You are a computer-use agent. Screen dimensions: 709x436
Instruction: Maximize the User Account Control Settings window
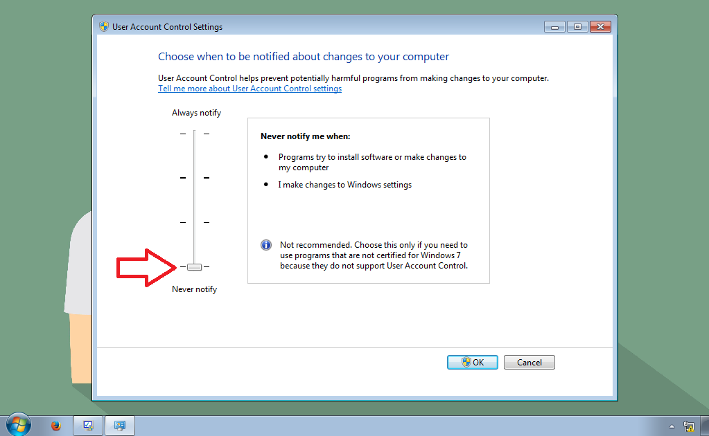click(x=577, y=27)
